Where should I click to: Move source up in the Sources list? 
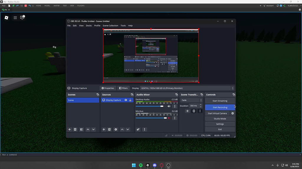click(x=122, y=129)
